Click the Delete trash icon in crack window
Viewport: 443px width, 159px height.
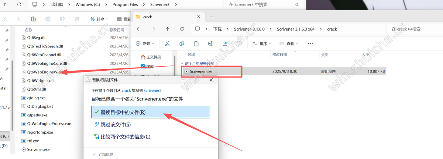[239, 43]
